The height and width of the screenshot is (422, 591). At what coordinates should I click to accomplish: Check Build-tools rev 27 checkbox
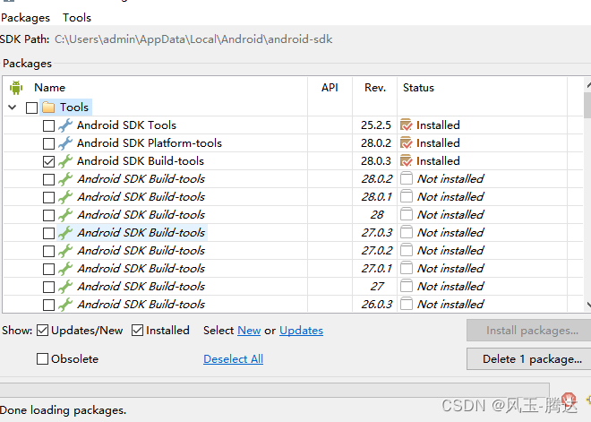pyautogui.click(x=48, y=287)
